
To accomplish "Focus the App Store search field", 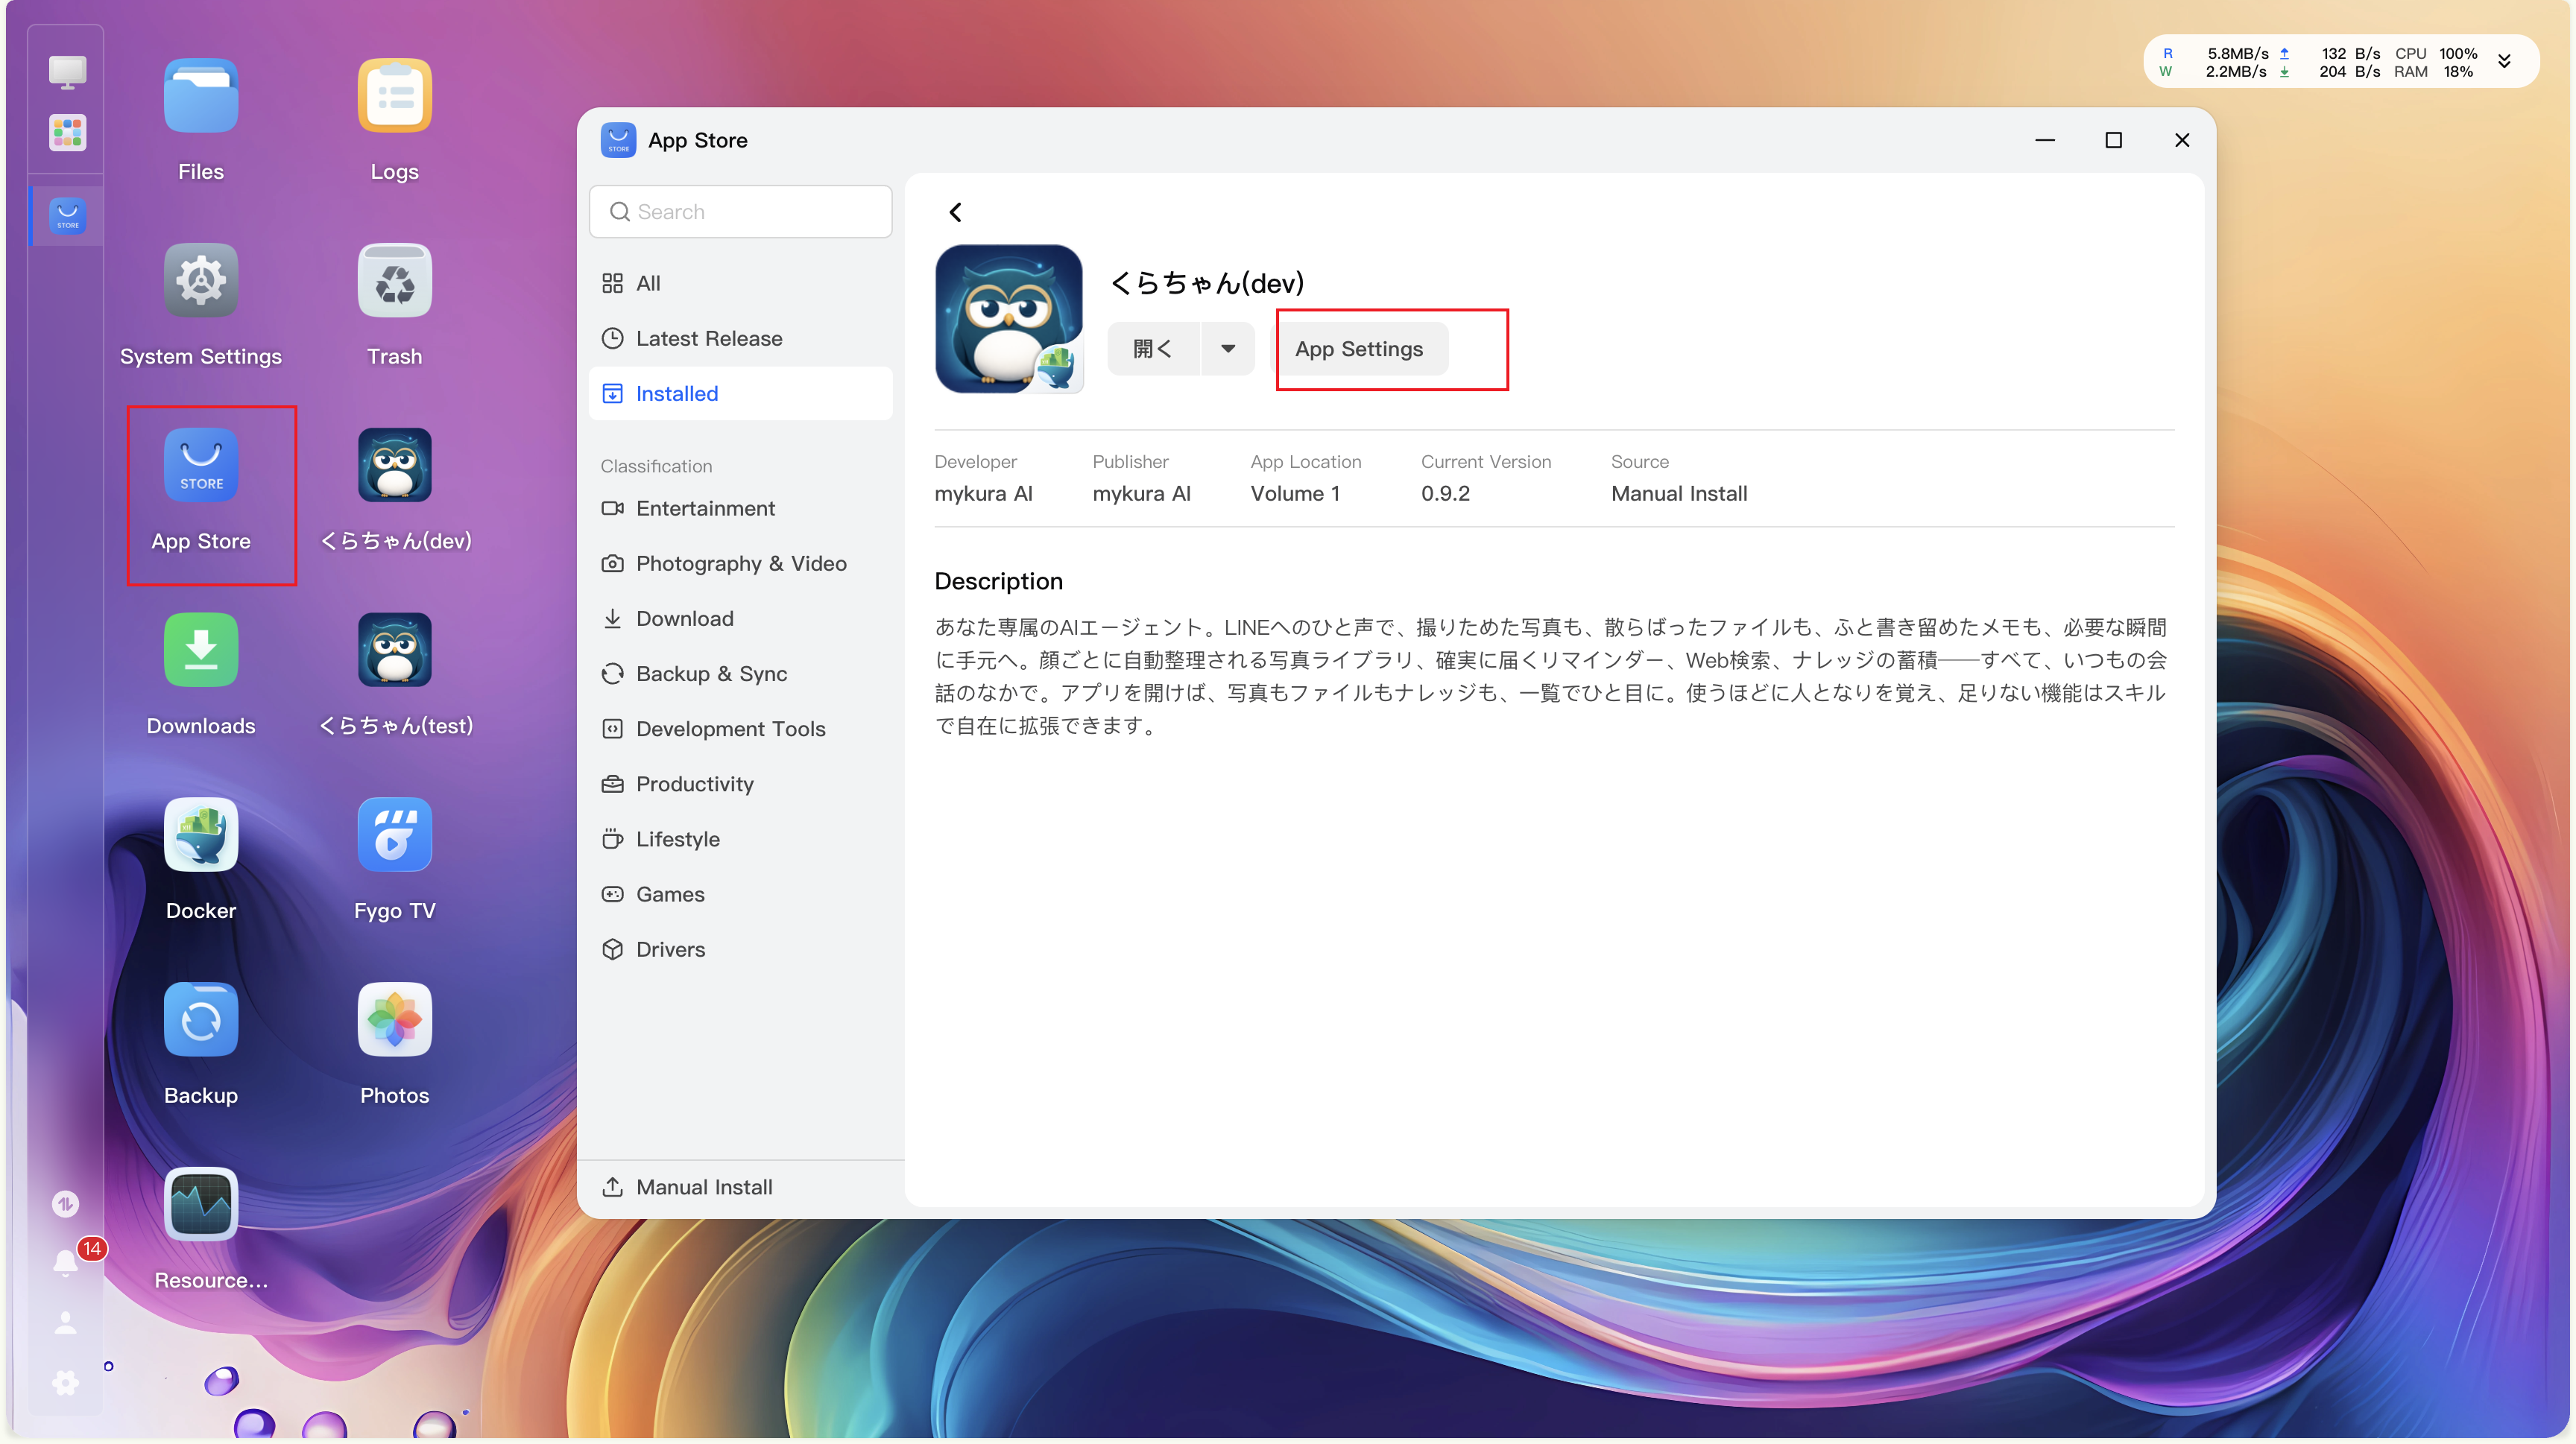I will click(x=741, y=212).
